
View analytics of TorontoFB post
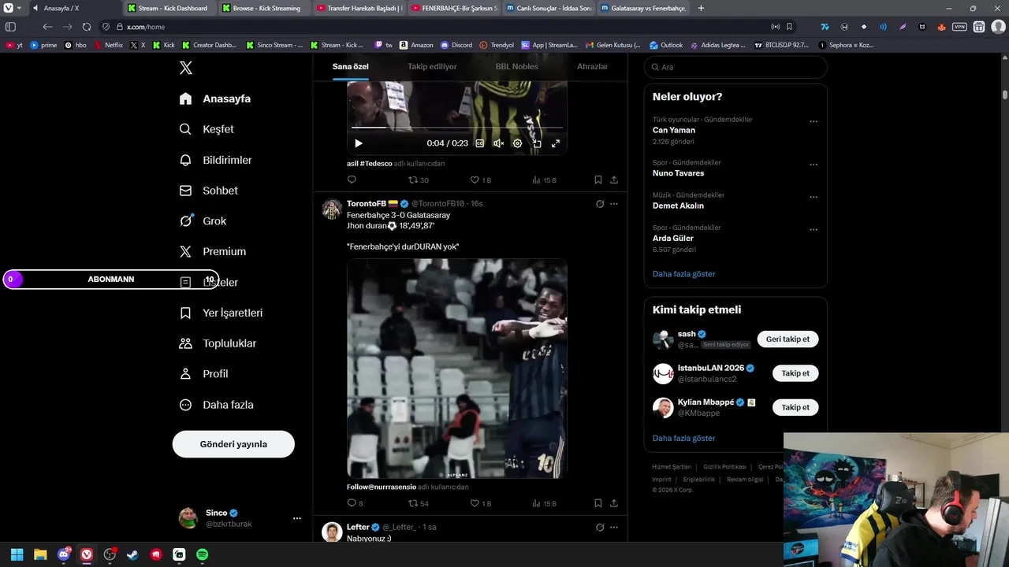(x=544, y=503)
